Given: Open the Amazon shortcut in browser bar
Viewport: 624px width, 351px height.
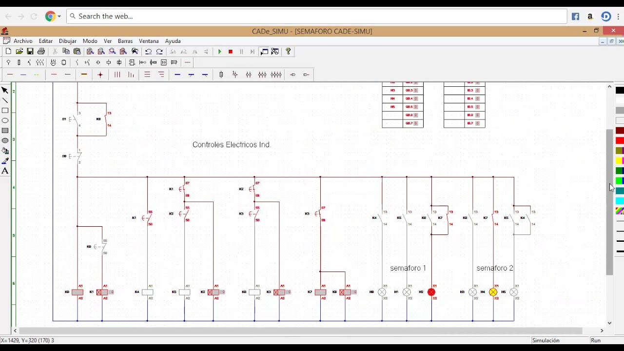Looking at the screenshot, I should [x=590, y=17].
